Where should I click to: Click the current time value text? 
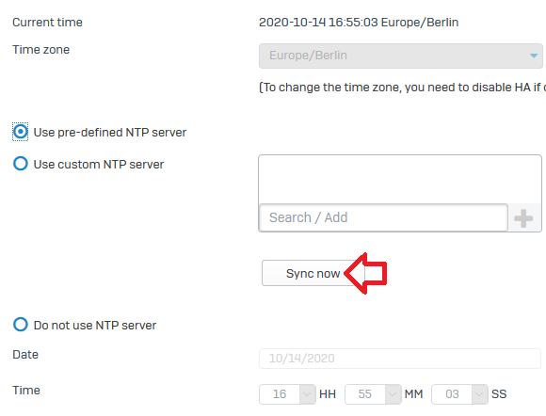(359, 23)
